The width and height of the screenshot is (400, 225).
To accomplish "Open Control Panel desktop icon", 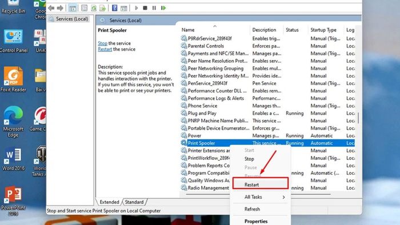I will (x=14, y=41).
